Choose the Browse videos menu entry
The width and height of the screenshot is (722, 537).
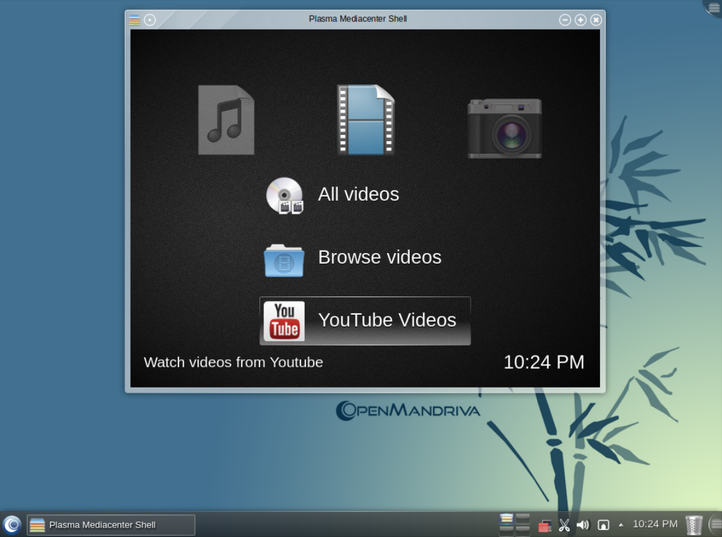click(380, 258)
